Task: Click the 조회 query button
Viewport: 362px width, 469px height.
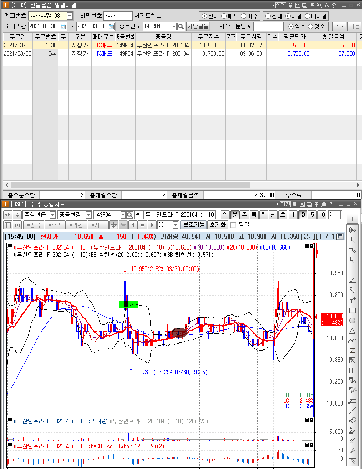Action: (x=339, y=26)
